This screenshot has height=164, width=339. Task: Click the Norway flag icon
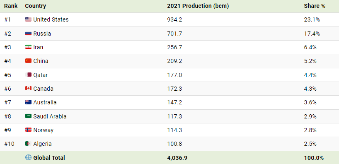(28, 130)
